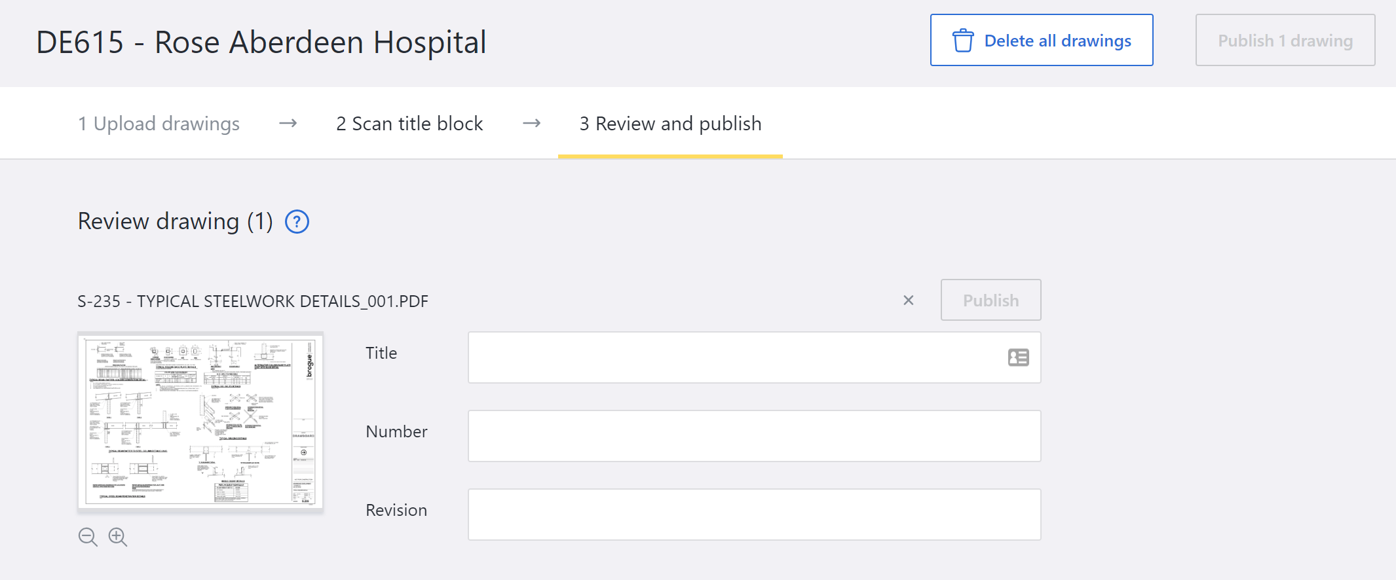1396x580 pixels.
Task: Click into the Number text box
Action: click(754, 436)
